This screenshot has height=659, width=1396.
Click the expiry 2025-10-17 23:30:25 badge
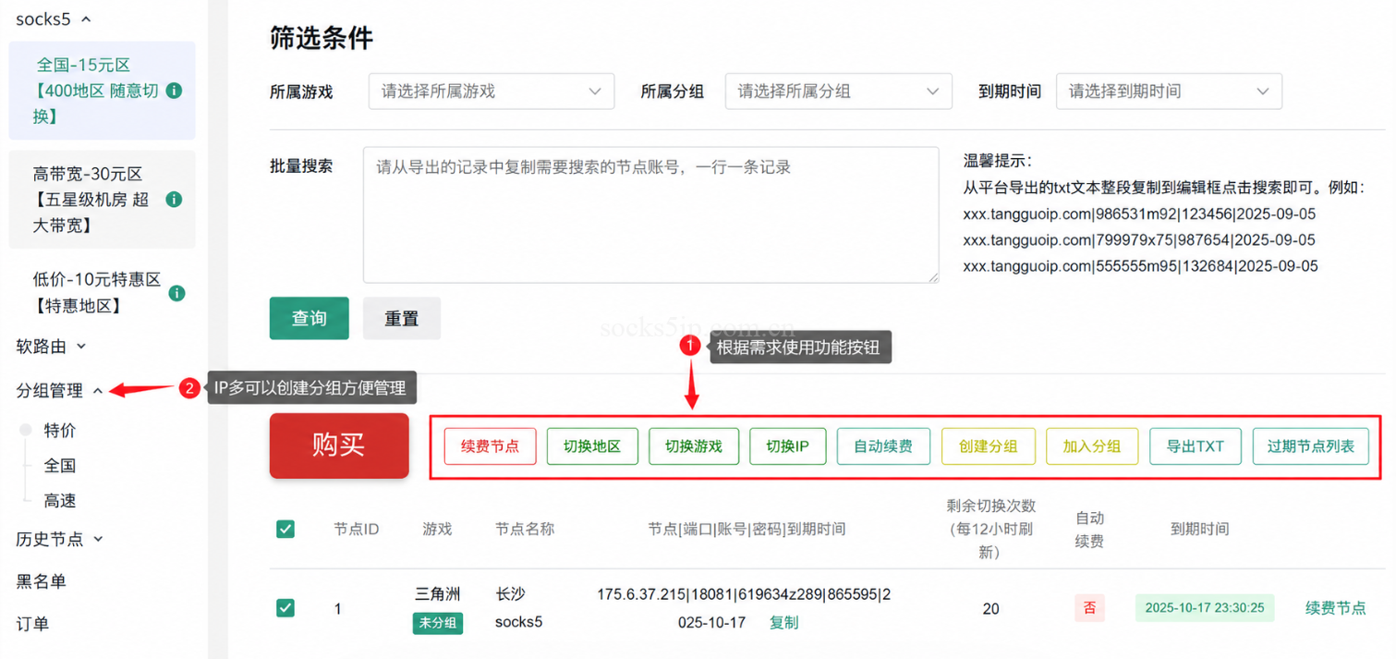(x=1205, y=608)
